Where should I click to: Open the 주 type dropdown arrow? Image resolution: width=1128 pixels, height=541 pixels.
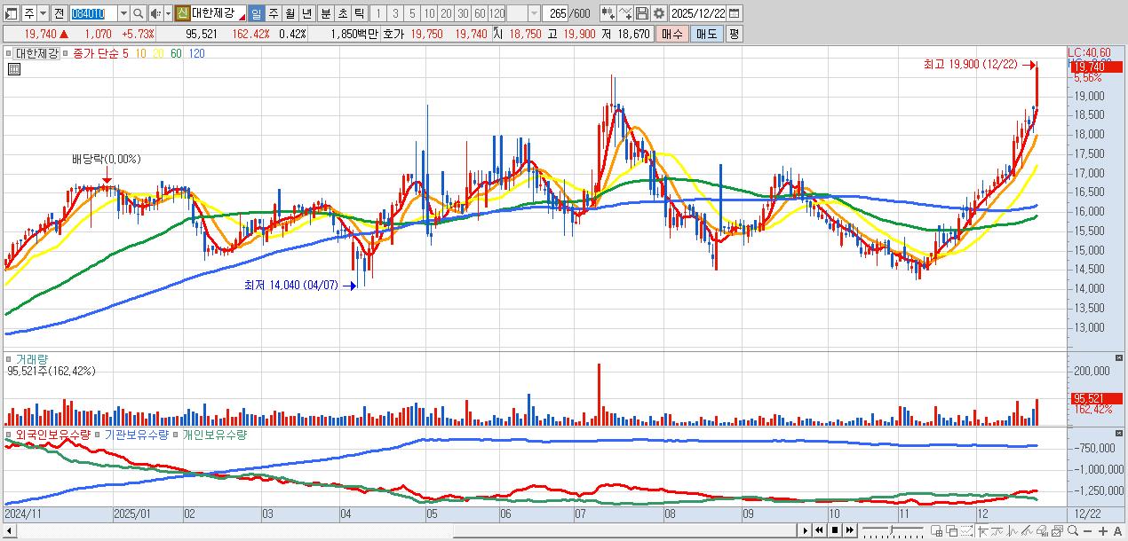pos(44,13)
